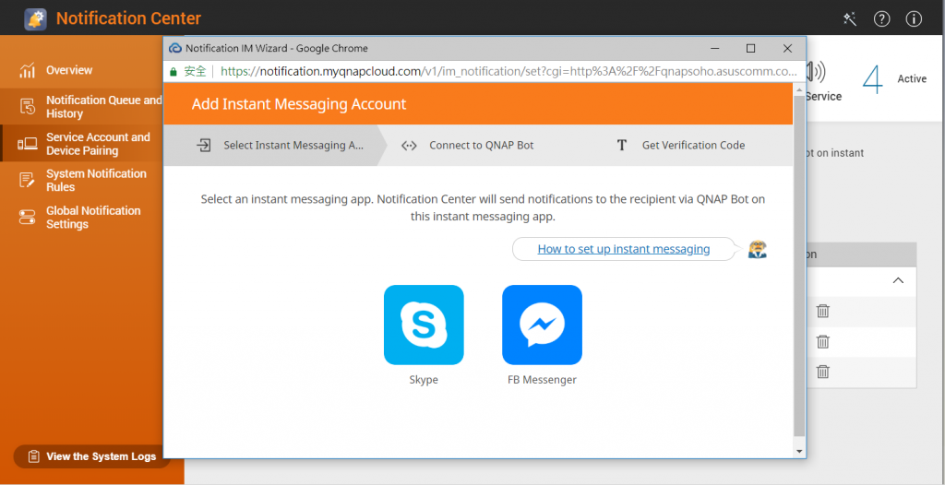Click the connection icon beside Connect to QNAP Bot
The image size is (945, 485).
click(409, 145)
